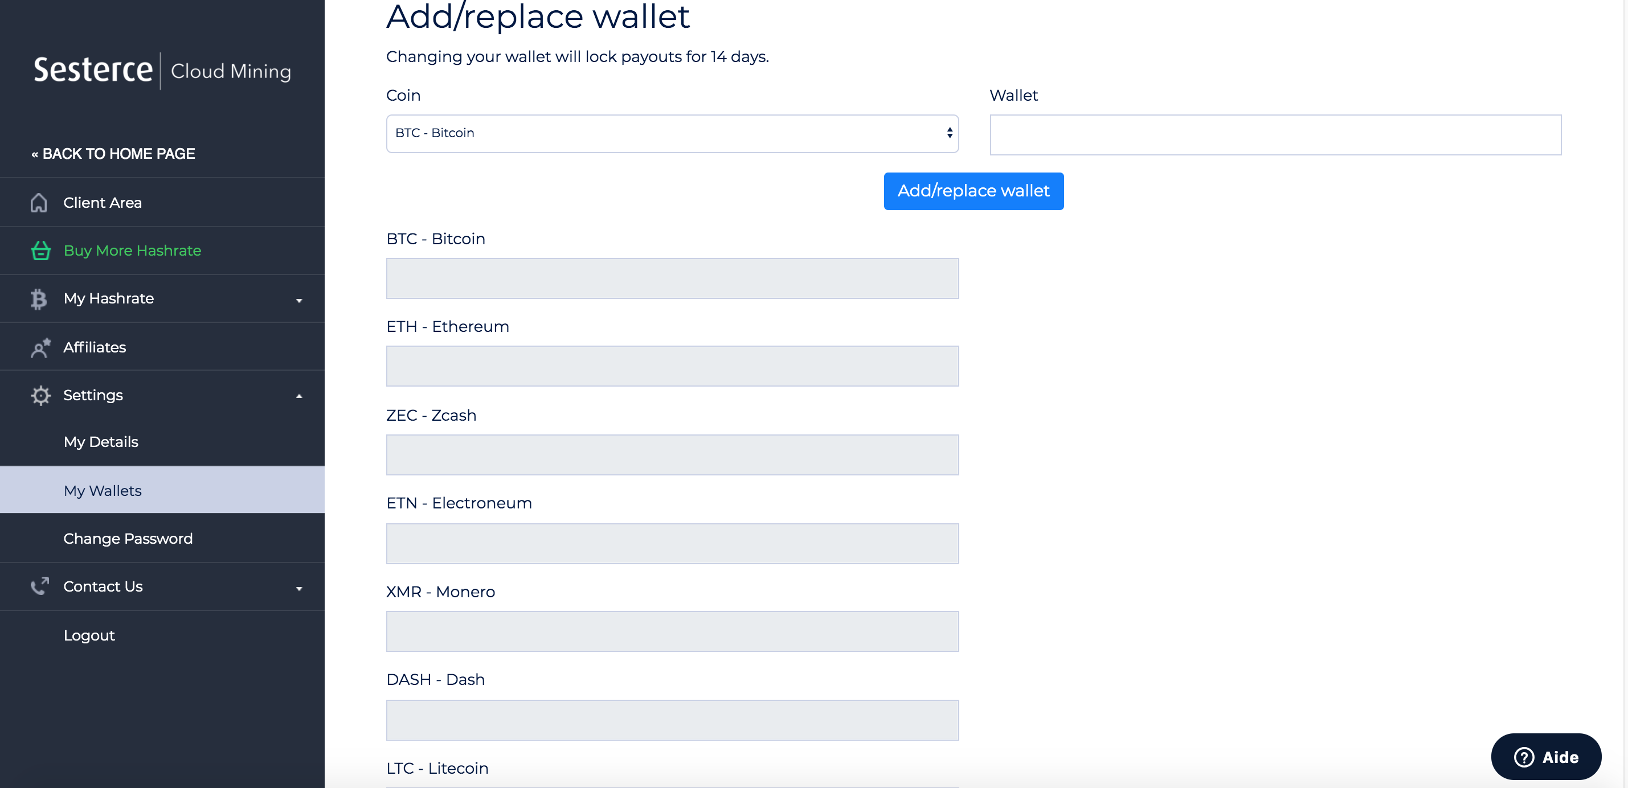Click Back to Home Page link
Viewport: 1628px width, 788px height.
tap(113, 154)
